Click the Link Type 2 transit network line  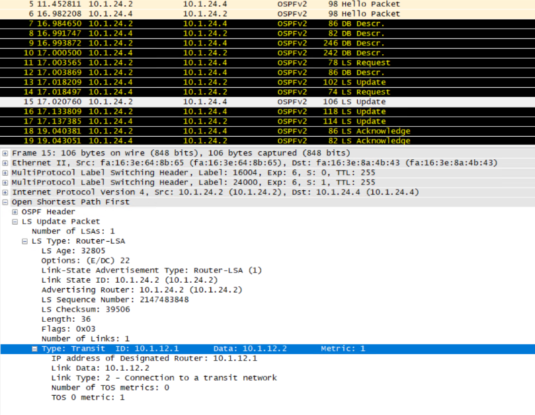pyautogui.click(x=163, y=378)
